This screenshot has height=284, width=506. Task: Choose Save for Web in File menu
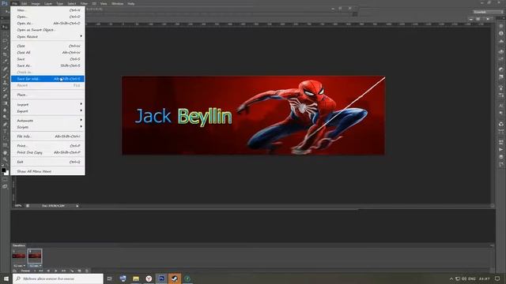point(47,79)
